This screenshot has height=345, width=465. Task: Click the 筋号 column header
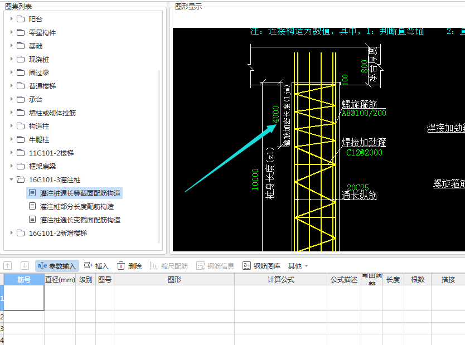(24, 279)
